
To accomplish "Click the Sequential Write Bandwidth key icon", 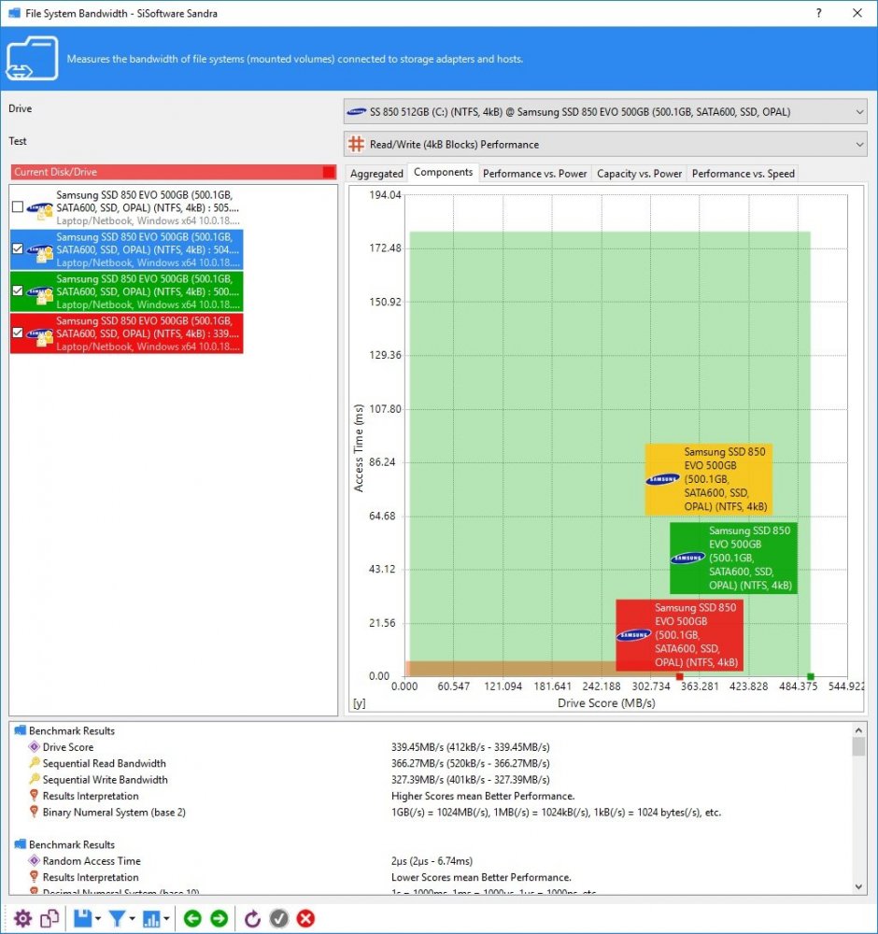I will pos(34,779).
